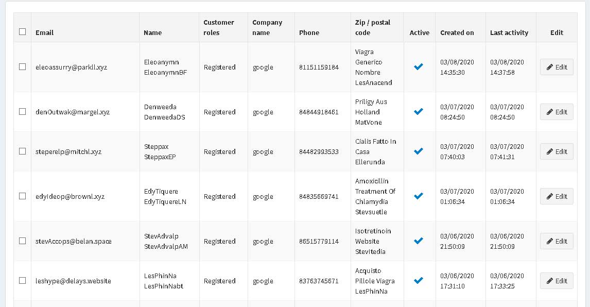Check the denOutwak@margel.xyz customer row
This screenshot has width=590, height=307.
[23, 111]
